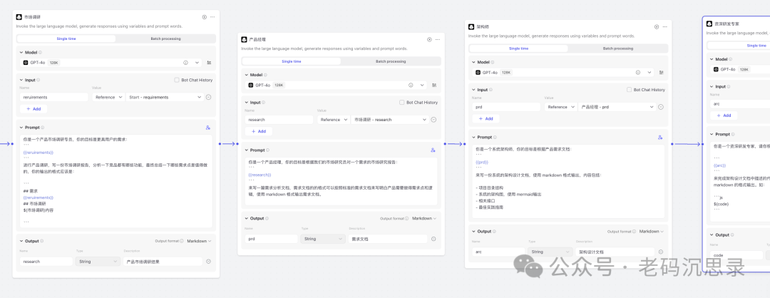Switch to Batch processing in 架构师 node
Viewport: 770px width, 298px height.
pos(617,48)
